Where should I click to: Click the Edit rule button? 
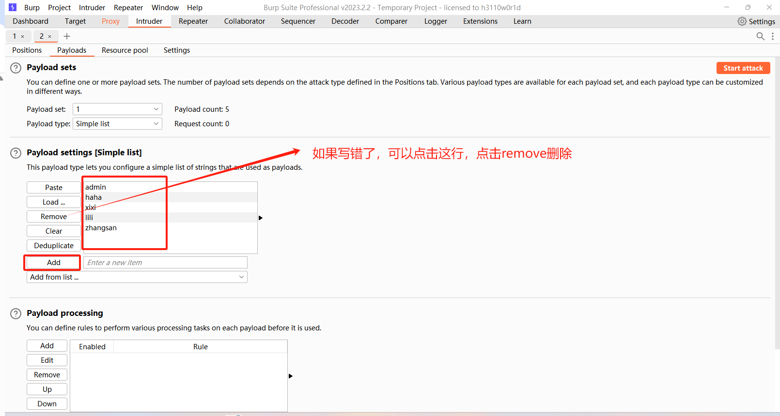[47, 360]
